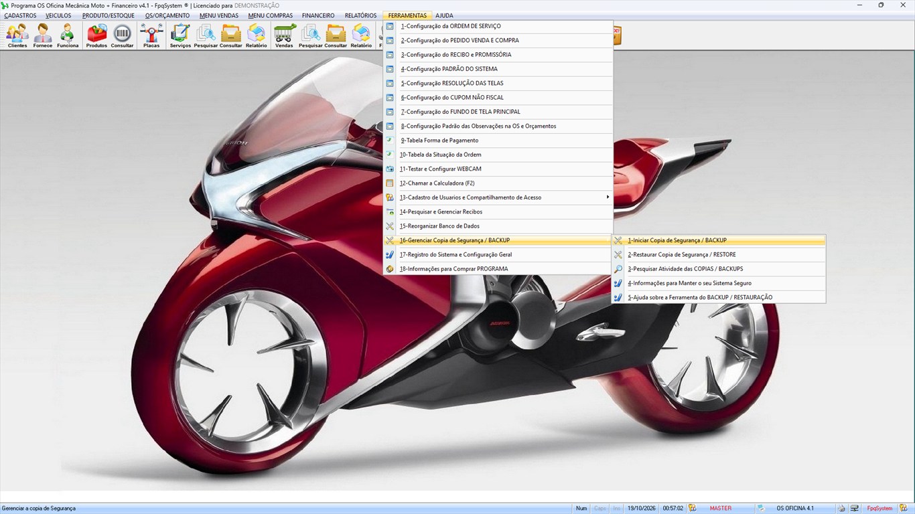The width and height of the screenshot is (915, 514).
Task: Open the VEICULOS menu
Action: (x=58, y=15)
